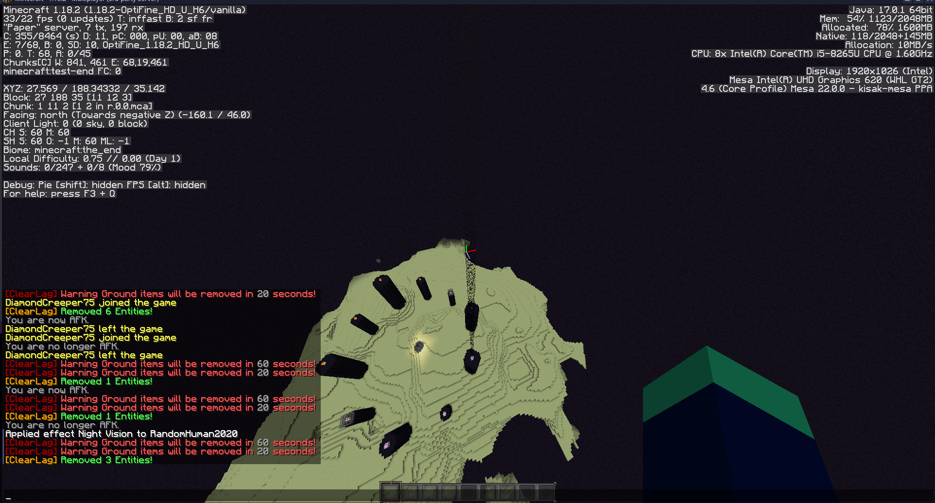
Task: Click the 'Removed 6 Entities!' chat message
Action: coord(79,312)
